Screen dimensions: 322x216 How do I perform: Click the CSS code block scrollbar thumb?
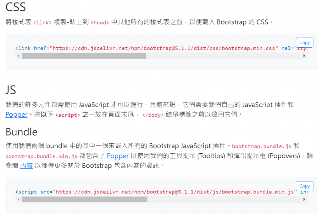tap(84, 56)
